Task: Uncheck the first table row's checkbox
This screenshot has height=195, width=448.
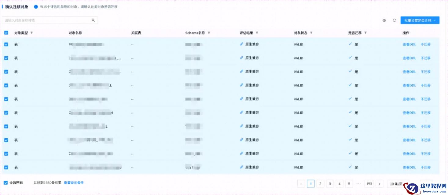Action: [6, 44]
